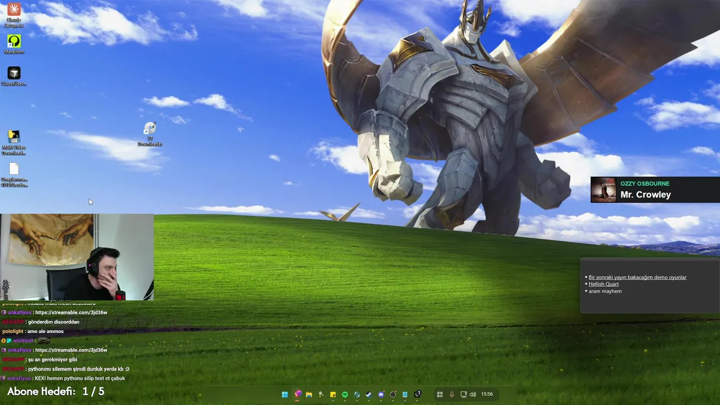Click the Mr. Crowley song title
Image resolution: width=720 pixels, height=405 pixels.
(646, 195)
